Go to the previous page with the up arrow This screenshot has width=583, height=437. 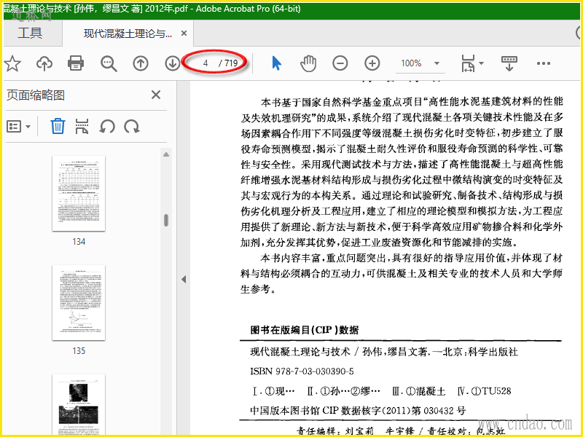click(141, 63)
